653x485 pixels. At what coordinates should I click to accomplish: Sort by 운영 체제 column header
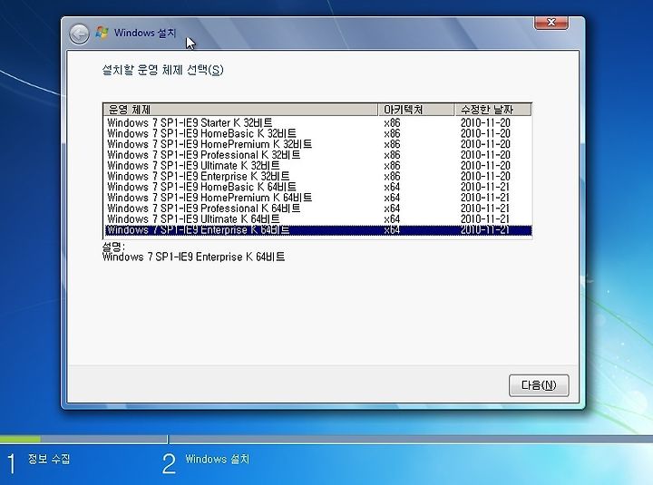pos(240,110)
